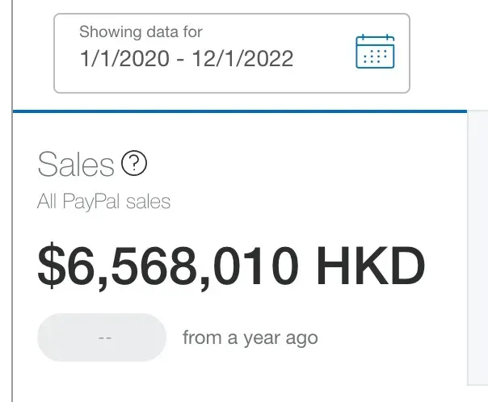Click the dash between the two dates
The width and height of the screenshot is (488, 402).
[x=180, y=60]
